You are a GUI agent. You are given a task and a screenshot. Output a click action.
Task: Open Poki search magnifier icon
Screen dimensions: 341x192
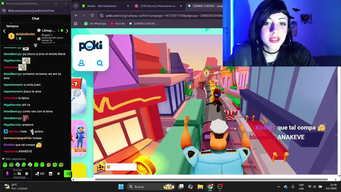pos(100,63)
